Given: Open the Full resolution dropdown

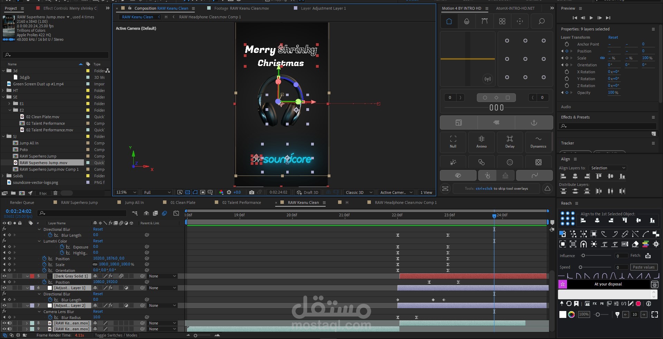Looking at the screenshot, I should pos(157,192).
